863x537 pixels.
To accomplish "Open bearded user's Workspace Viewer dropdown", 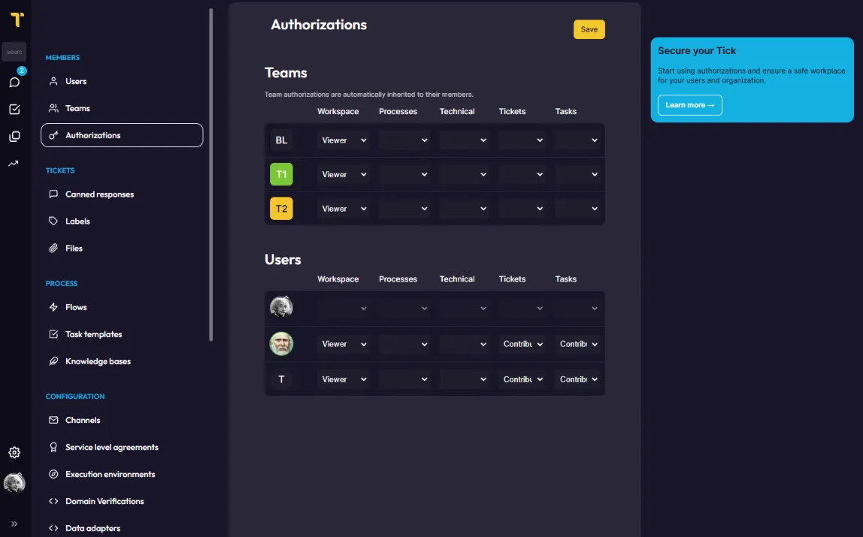I will pos(344,344).
